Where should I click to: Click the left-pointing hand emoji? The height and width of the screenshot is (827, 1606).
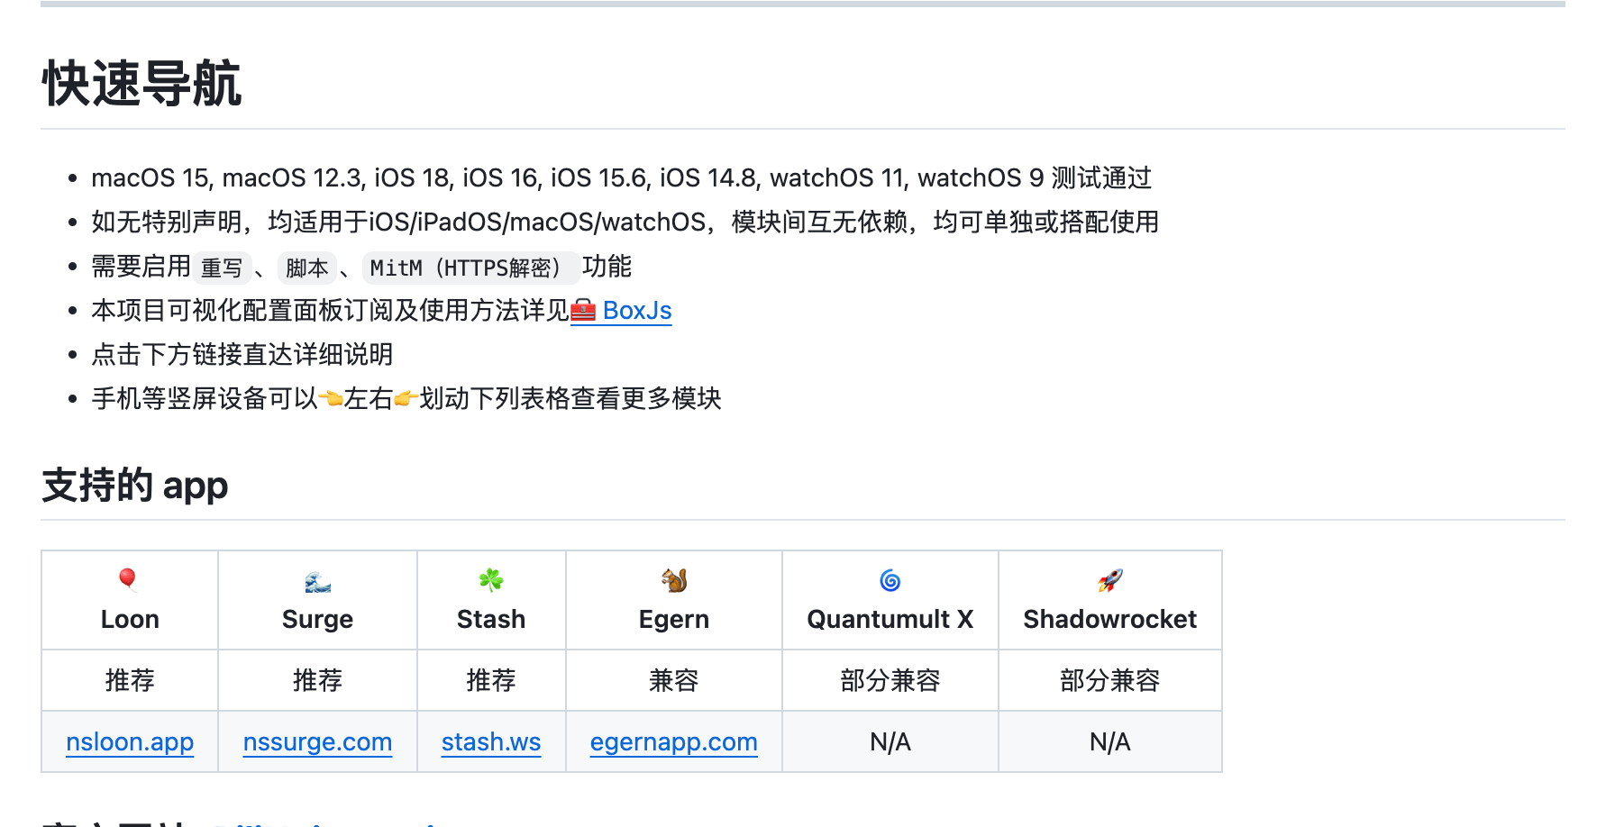point(331,398)
